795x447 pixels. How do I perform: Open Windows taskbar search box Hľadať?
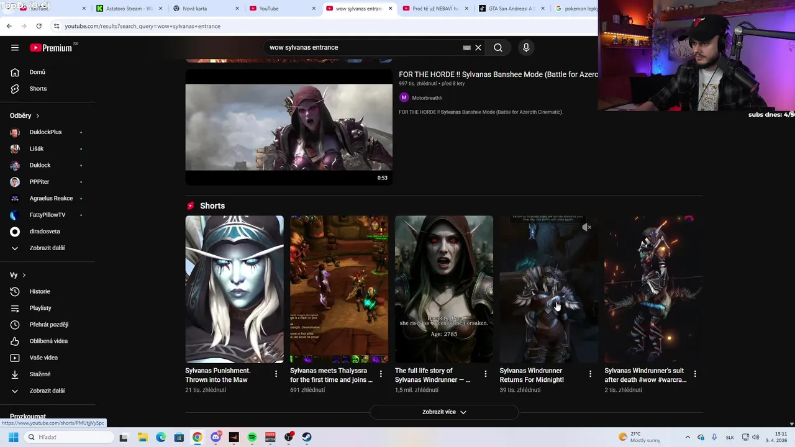coord(68,437)
